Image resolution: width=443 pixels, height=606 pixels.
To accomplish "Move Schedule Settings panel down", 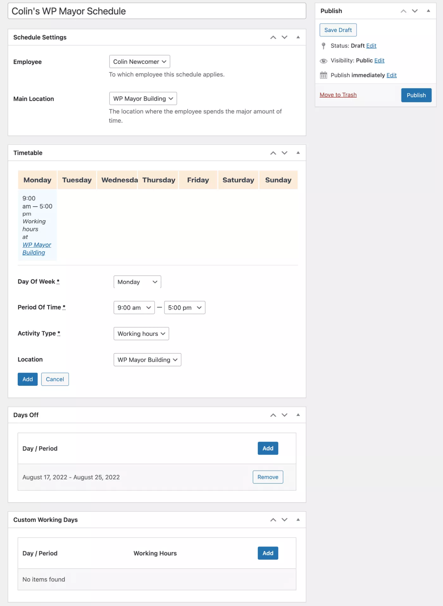I will point(284,37).
